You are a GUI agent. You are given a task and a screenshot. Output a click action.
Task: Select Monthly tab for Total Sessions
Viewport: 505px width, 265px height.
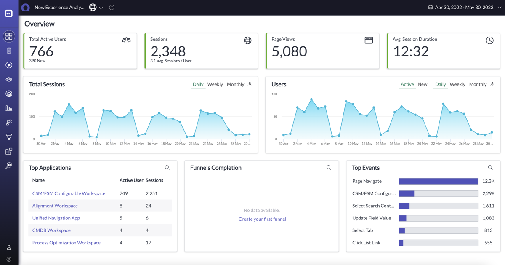235,84
